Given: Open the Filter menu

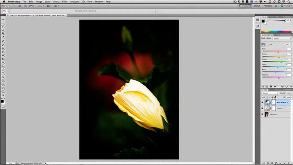Looking at the screenshot, I should [x=65, y=1].
